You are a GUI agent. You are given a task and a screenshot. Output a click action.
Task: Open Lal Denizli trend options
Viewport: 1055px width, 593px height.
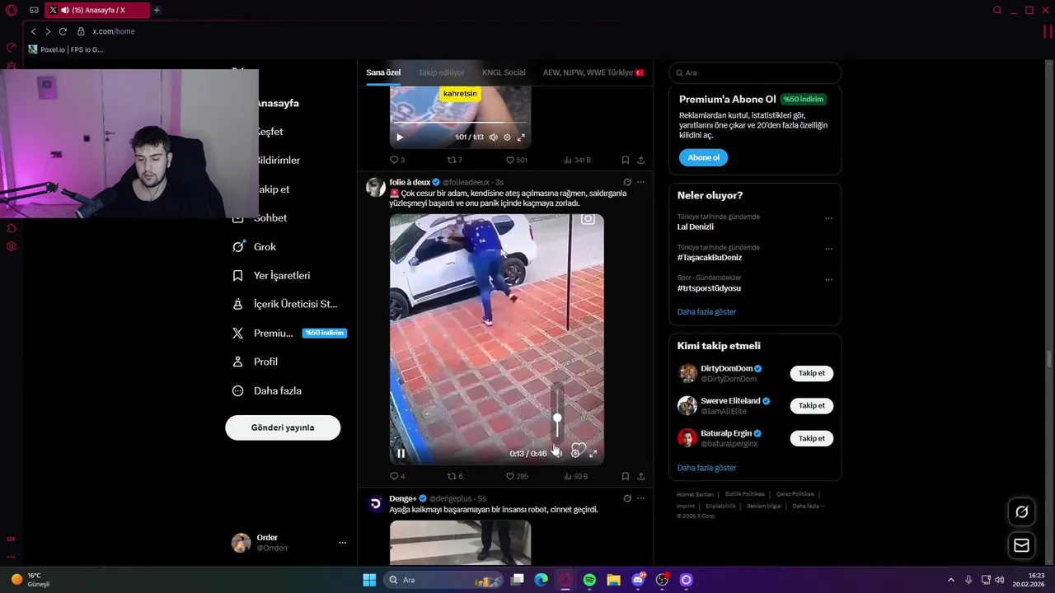pos(828,218)
